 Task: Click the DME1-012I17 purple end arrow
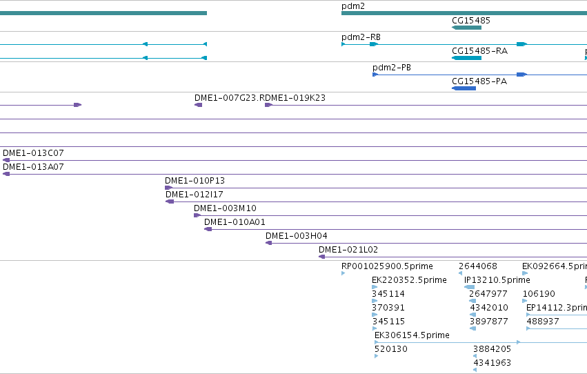(170, 201)
